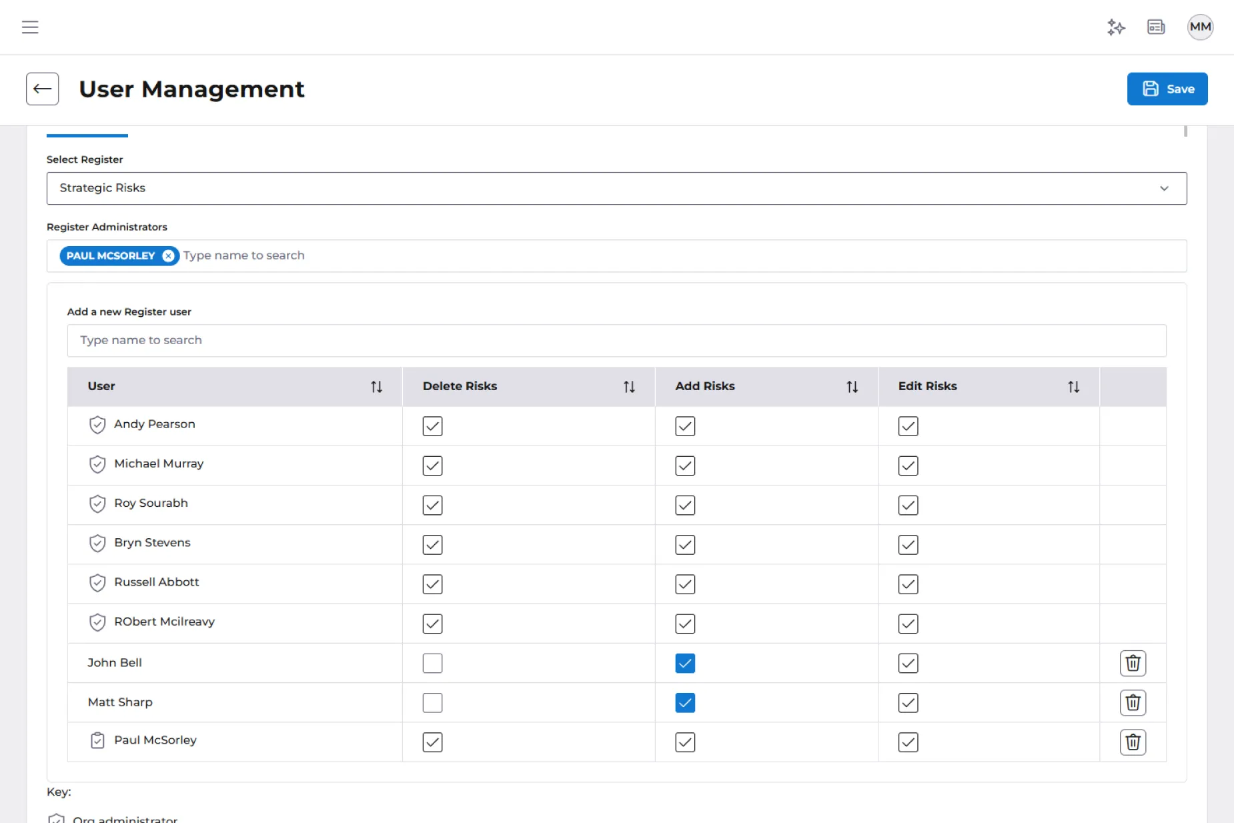Sort table by User column
Image resolution: width=1234 pixels, height=823 pixels.
pos(377,387)
